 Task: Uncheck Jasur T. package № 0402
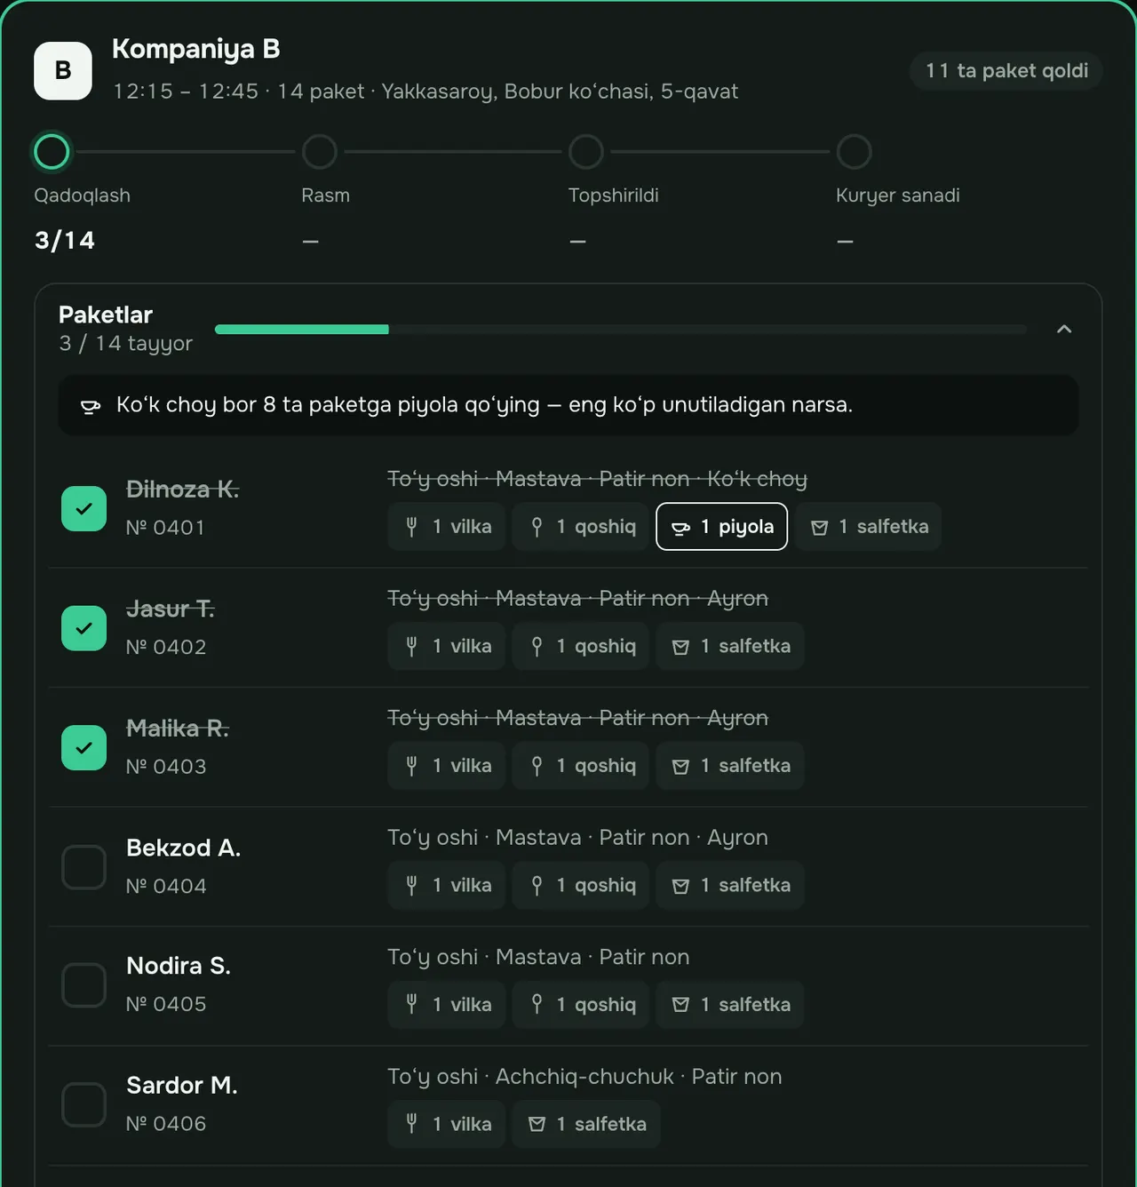(x=83, y=628)
